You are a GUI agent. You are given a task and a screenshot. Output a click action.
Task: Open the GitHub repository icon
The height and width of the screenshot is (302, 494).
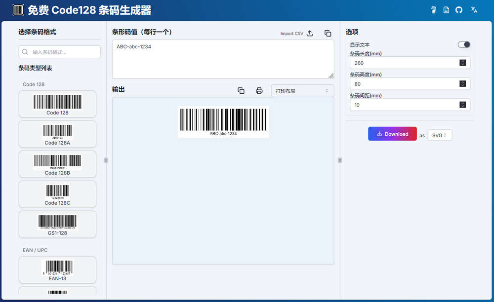point(459,10)
